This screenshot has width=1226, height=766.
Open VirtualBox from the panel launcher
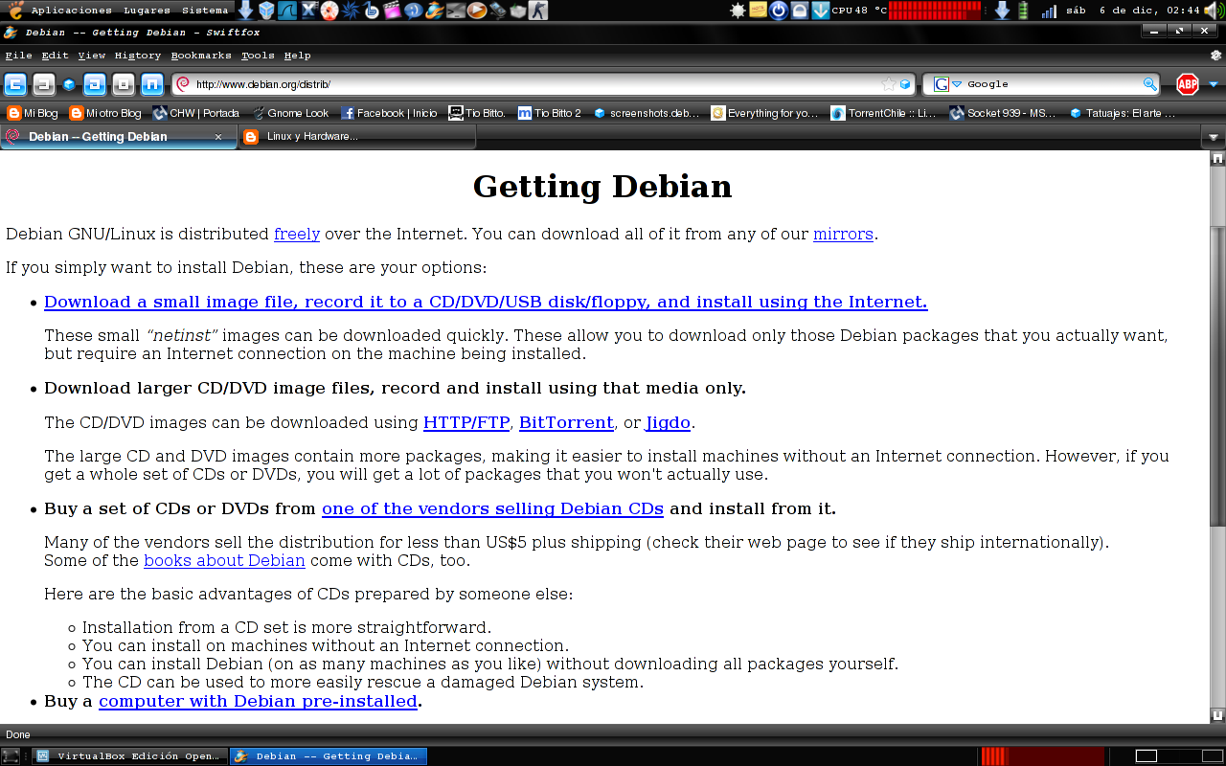click(x=267, y=11)
